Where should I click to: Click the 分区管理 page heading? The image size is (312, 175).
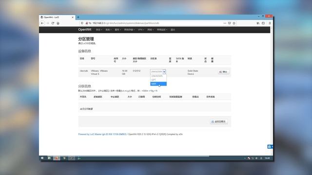coord(86,39)
